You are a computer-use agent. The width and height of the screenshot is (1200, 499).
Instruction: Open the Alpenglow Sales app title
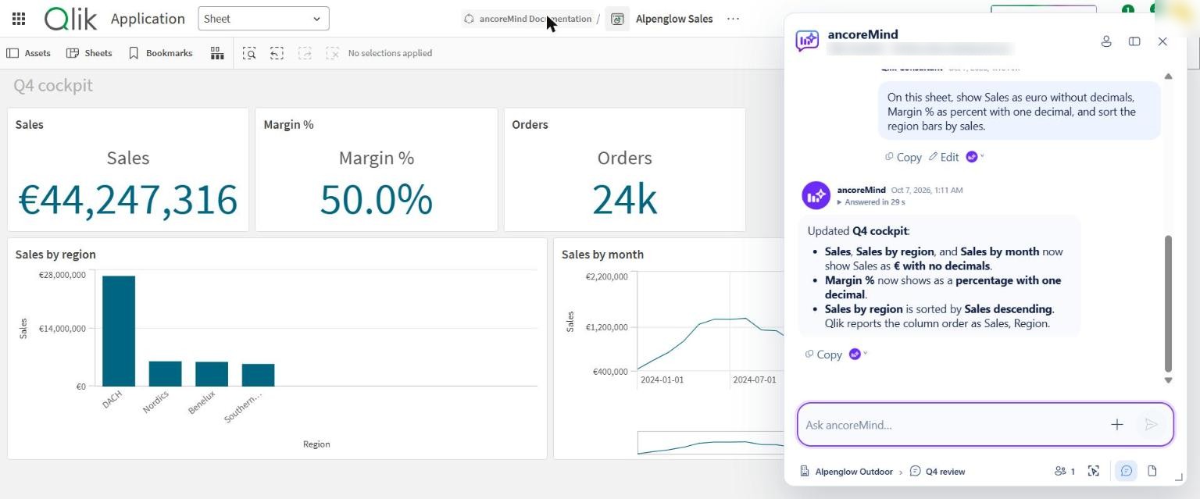[x=674, y=19]
